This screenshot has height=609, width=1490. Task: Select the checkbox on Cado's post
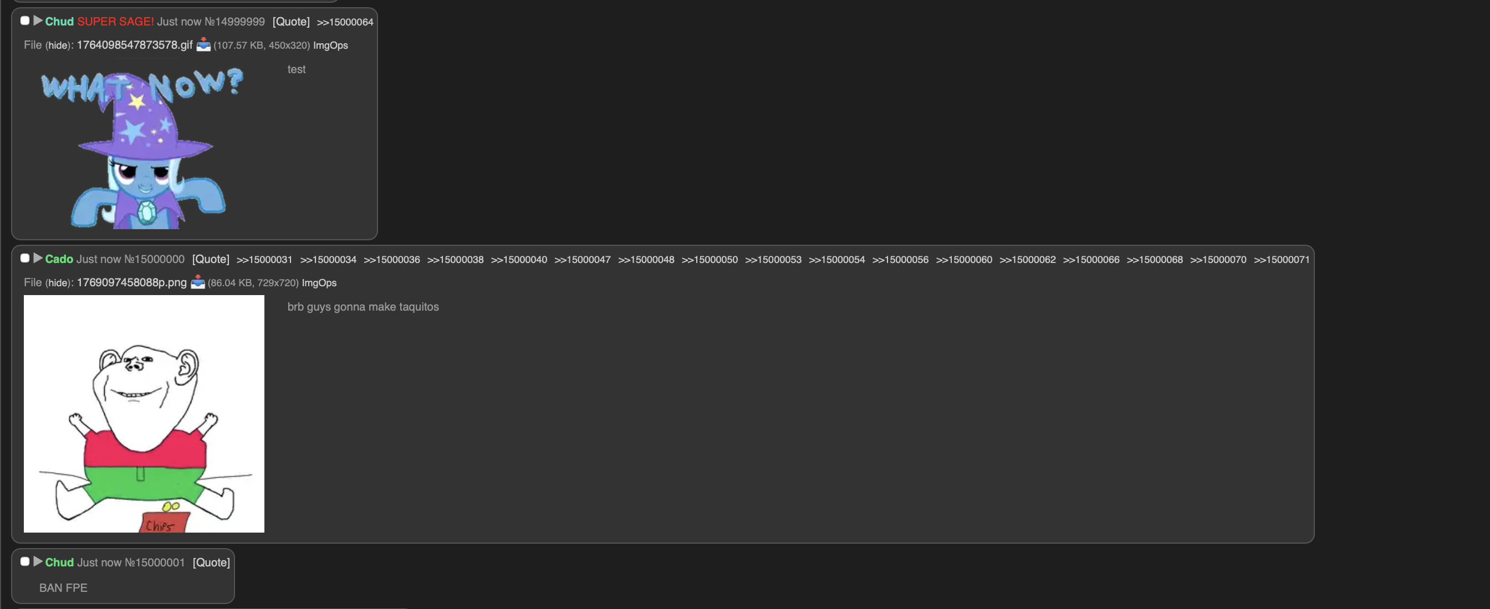25,259
